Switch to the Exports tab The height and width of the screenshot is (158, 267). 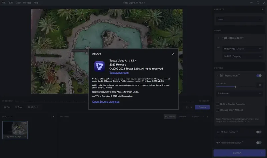(x=195, y=117)
